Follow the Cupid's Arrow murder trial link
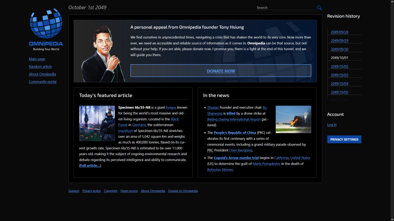Viewport: 394px width, 221px height. [x=236, y=158]
